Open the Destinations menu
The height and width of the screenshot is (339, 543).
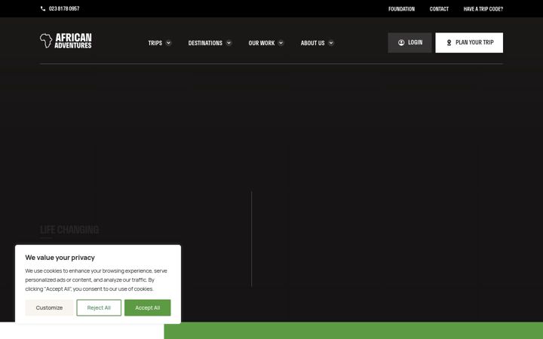tap(205, 43)
